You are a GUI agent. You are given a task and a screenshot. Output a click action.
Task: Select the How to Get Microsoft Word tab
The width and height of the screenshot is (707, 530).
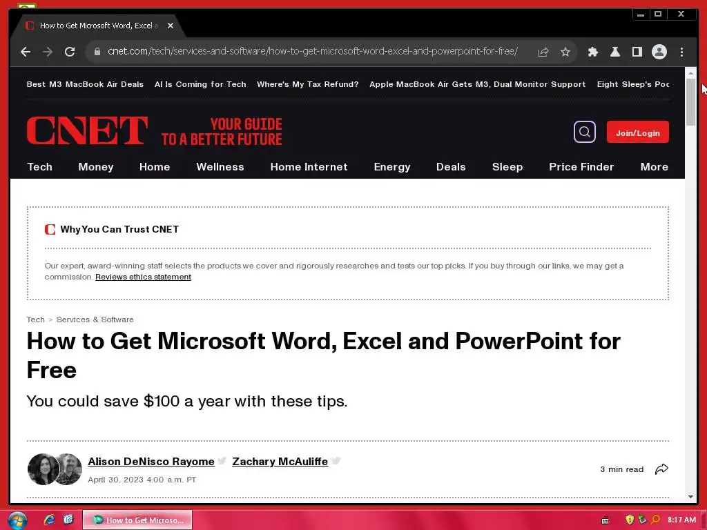(99, 26)
